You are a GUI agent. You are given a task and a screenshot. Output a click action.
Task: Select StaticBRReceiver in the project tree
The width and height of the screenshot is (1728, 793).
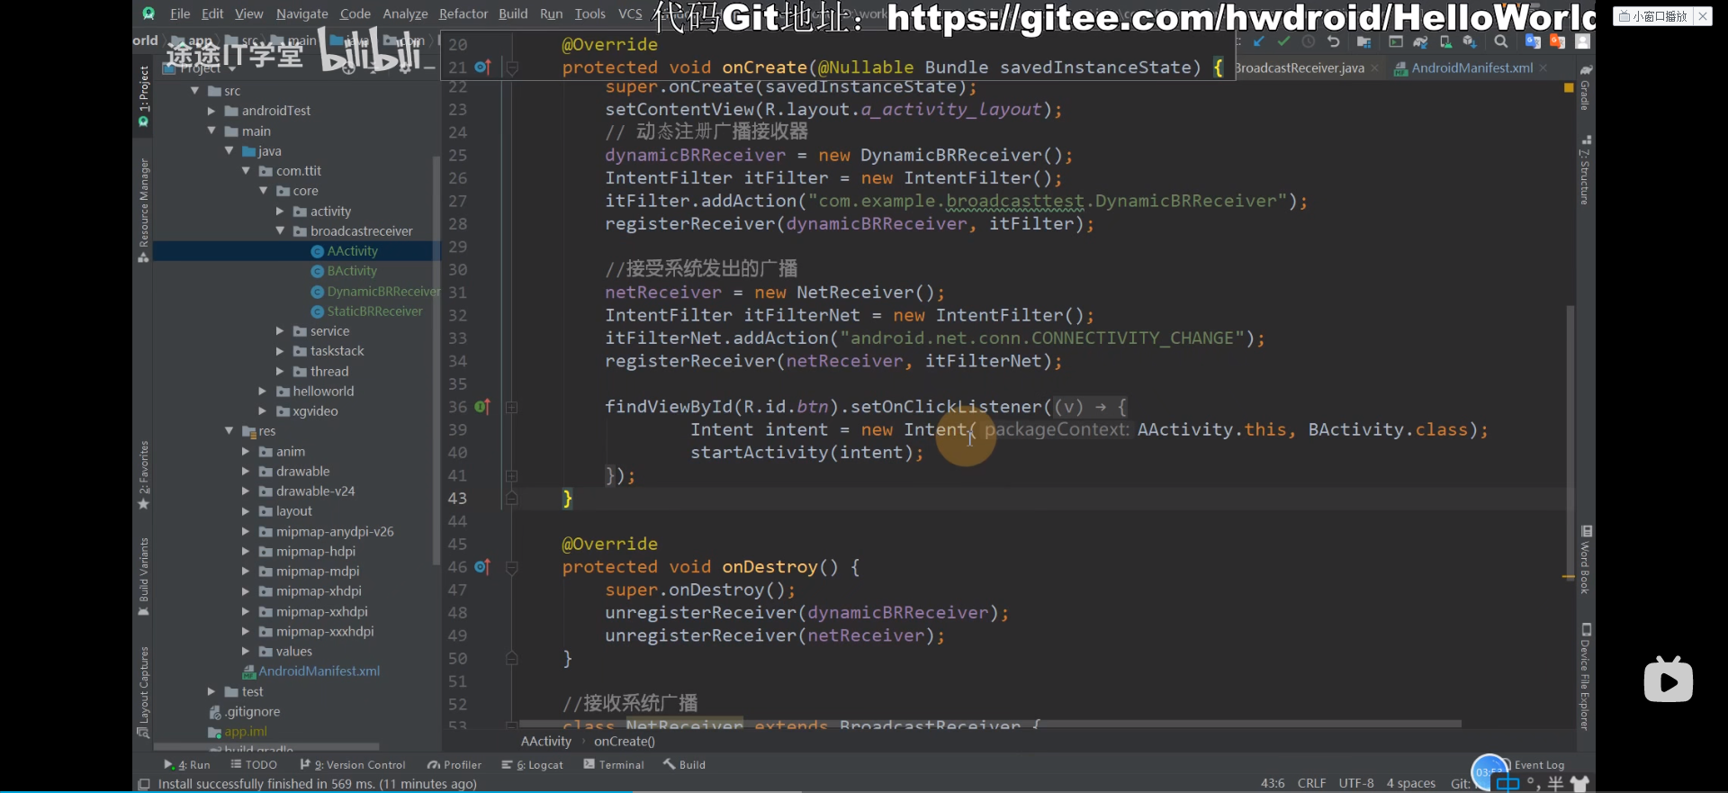pyautogui.click(x=374, y=311)
